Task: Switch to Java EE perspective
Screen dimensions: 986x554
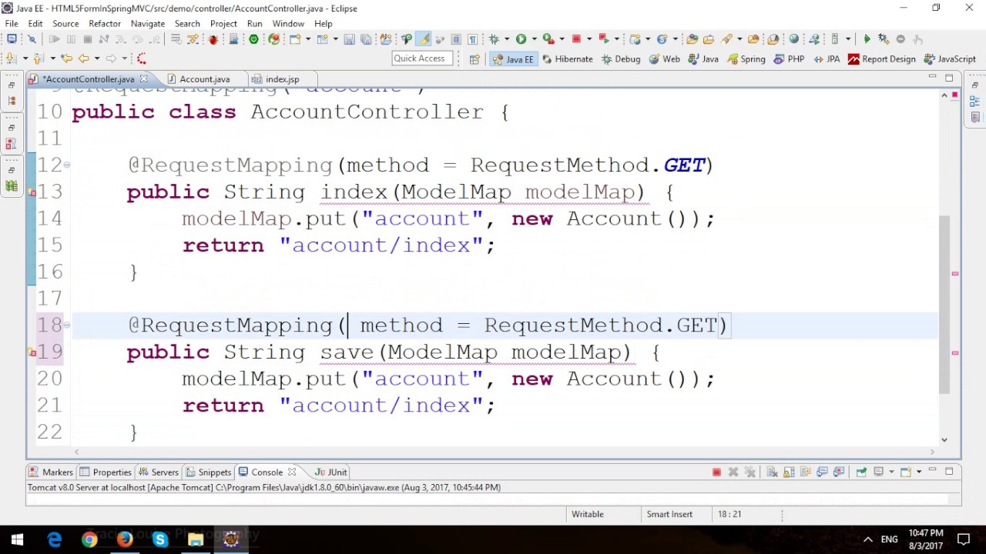Action: pyautogui.click(x=514, y=58)
